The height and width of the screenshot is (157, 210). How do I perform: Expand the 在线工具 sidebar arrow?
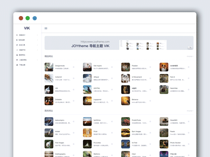37,45
